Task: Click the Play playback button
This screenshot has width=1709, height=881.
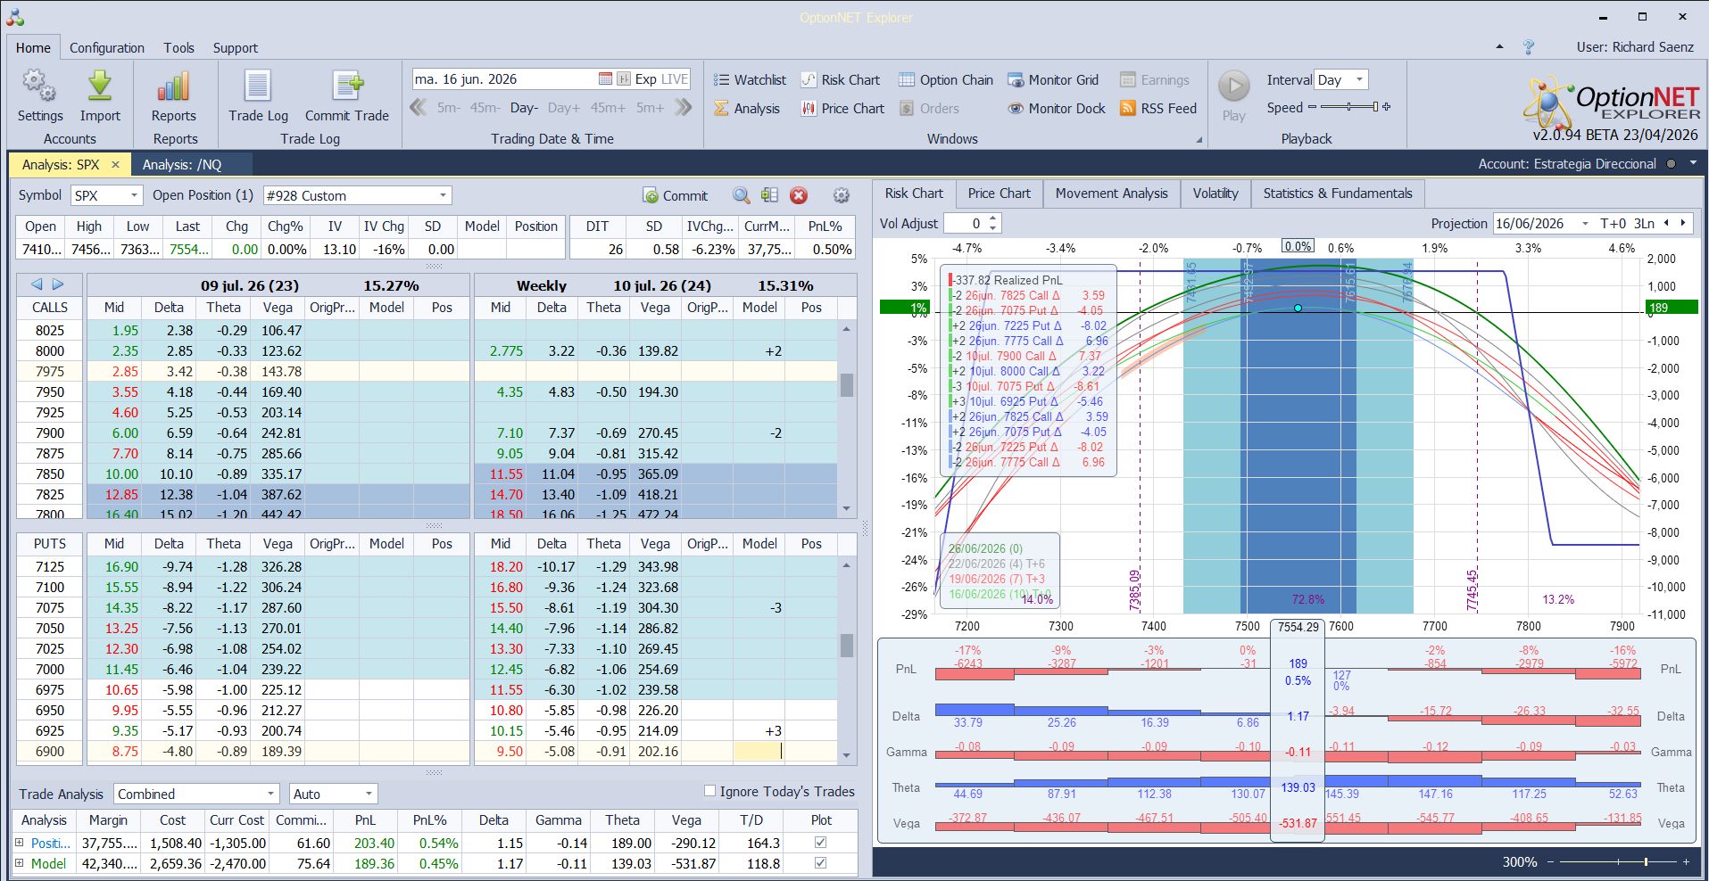Action: [1234, 86]
